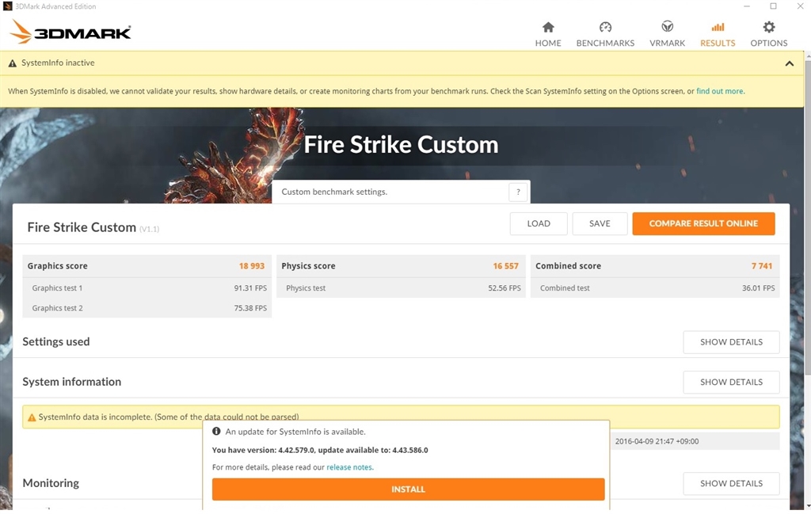Show details for Monitoring section
Screen dimensions: 811x514
pyautogui.click(x=731, y=483)
